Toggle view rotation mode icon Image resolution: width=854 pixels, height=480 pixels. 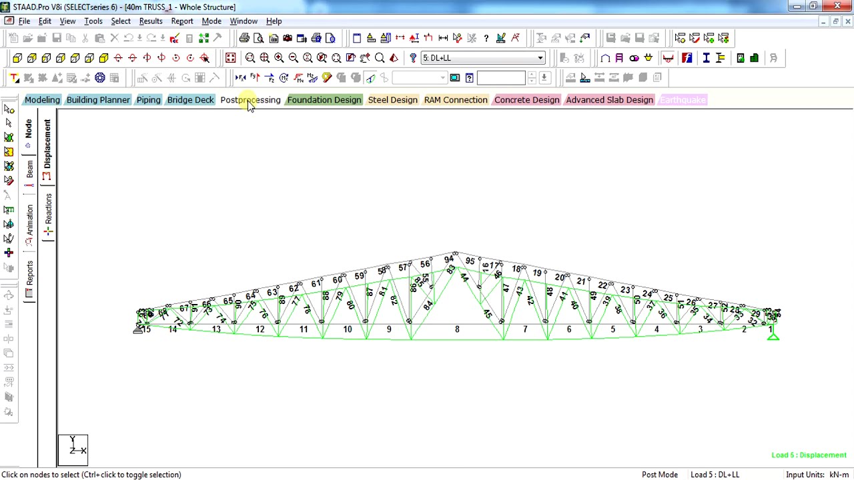204,58
